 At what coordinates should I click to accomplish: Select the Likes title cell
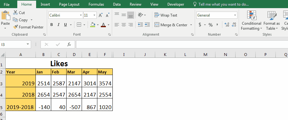coord(59,63)
